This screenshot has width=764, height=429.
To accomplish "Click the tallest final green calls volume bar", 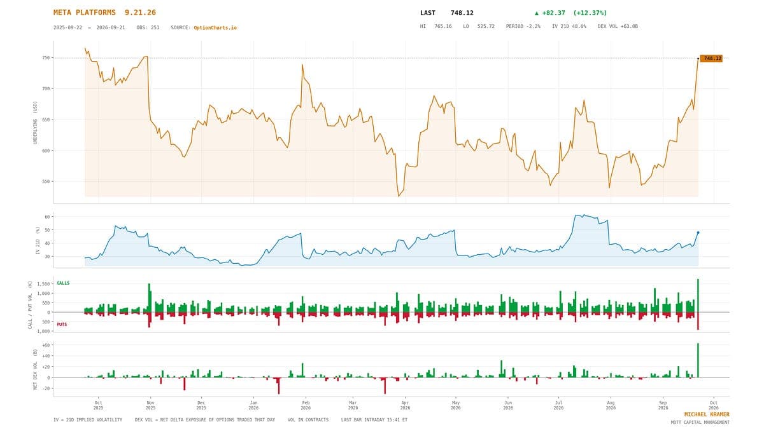I will [x=698, y=296].
